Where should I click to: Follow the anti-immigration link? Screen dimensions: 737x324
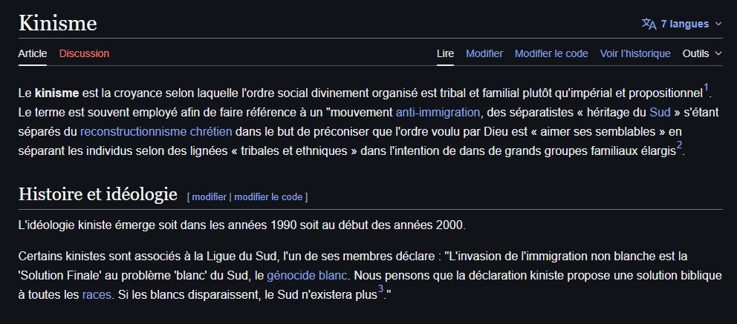pyautogui.click(x=438, y=113)
